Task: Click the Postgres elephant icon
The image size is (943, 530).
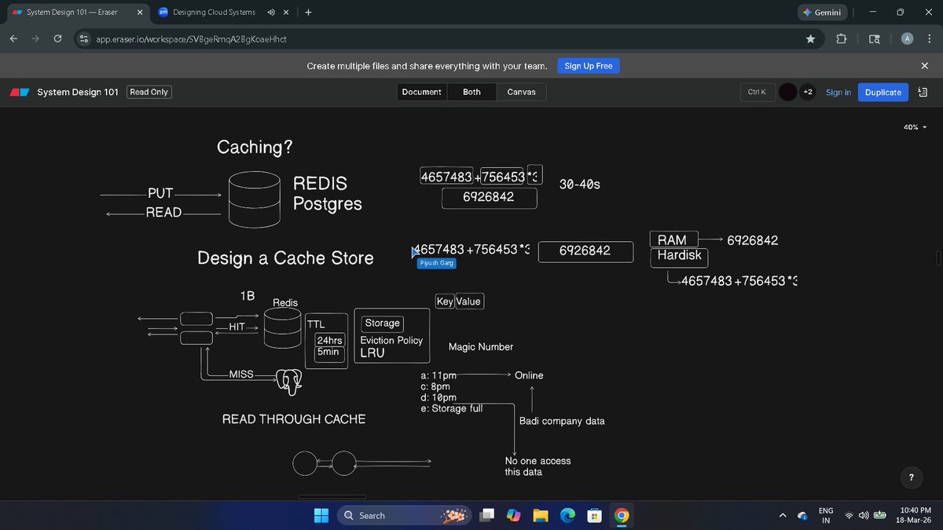Action: [x=288, y=381]
